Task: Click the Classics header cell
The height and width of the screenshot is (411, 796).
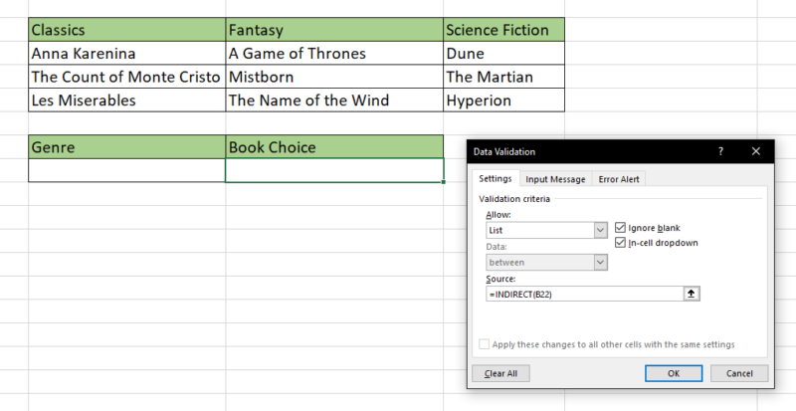Action: 126,30
